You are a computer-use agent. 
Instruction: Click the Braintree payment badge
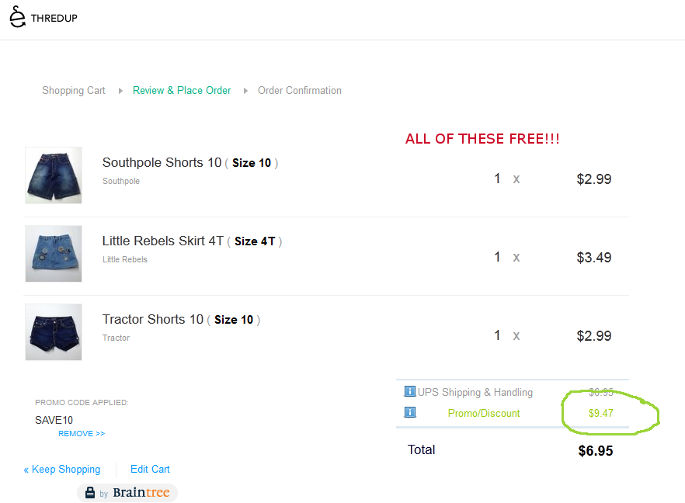tap(127, 493)
